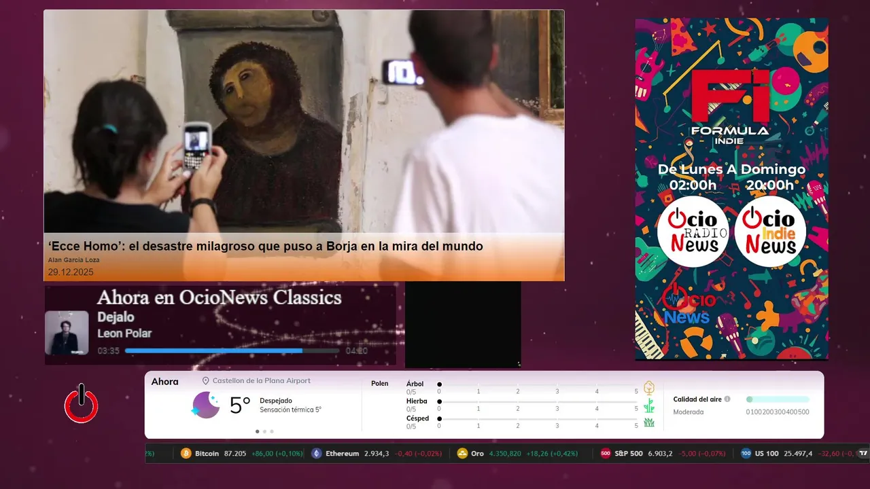
Task: Open the 'Ecce Homo' news headline
Action: coord(265,247)
